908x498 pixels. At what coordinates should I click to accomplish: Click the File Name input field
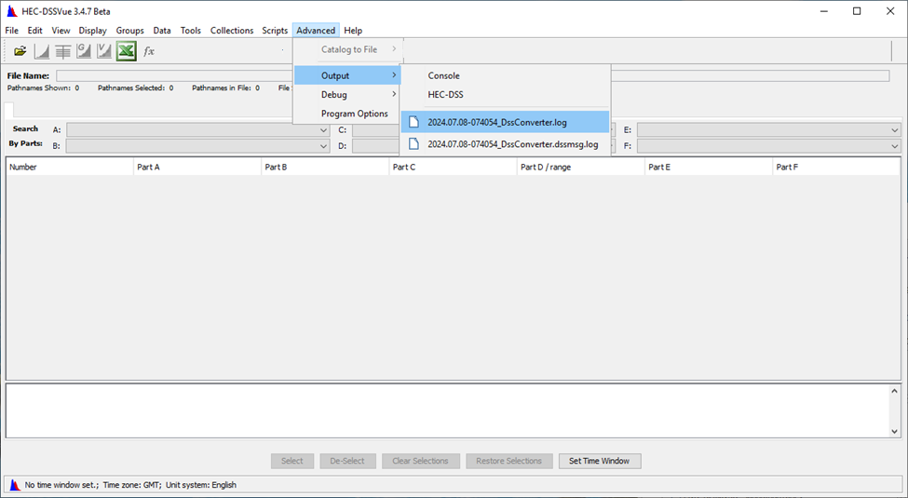472,75
